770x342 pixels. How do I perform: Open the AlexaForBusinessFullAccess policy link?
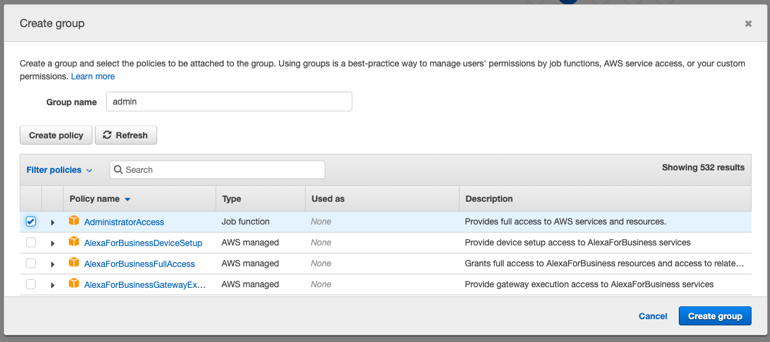[140, 264]
